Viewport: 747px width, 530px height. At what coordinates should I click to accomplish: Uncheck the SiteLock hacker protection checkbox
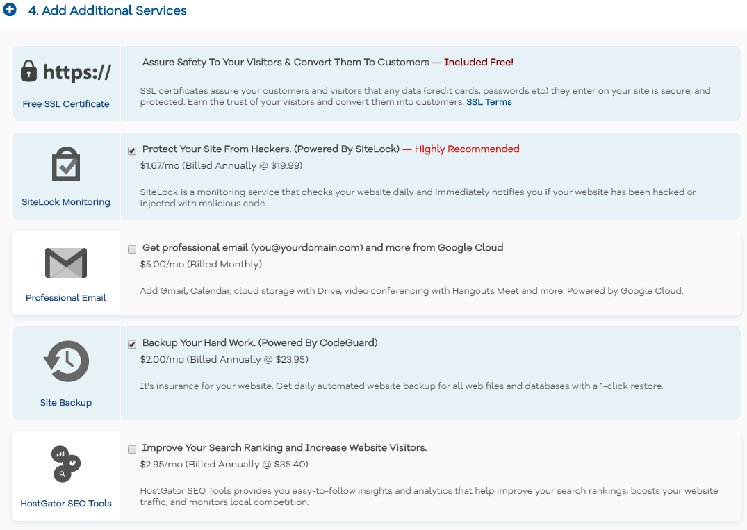pyautogui.click(x=132, y=151)
